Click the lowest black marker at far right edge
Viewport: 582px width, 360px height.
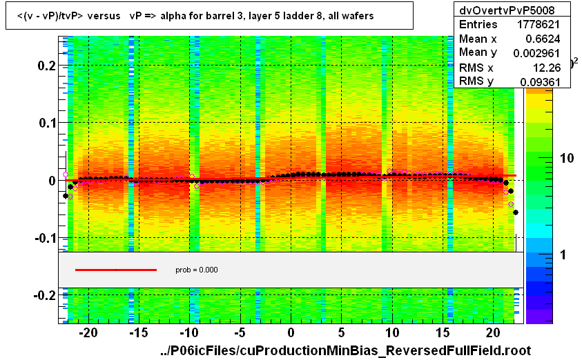point(516,212)
